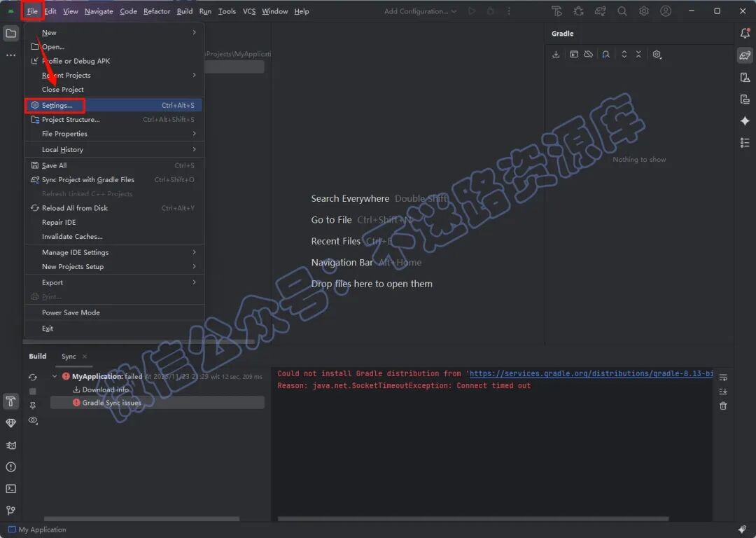756x538 pixels.
Task: Collapse all in the Gradle toolbar
Action: [x=638, y=55]
